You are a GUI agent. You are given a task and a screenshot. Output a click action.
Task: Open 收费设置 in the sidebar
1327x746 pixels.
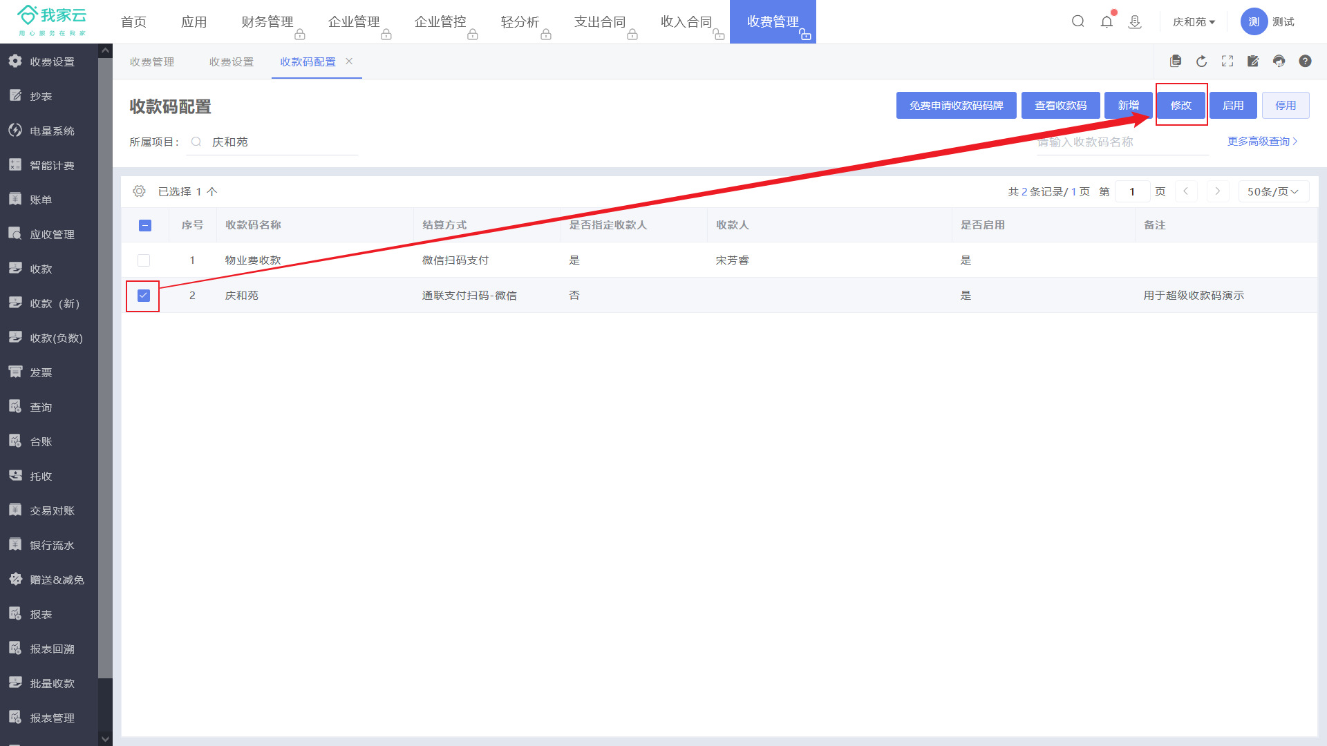52,61
